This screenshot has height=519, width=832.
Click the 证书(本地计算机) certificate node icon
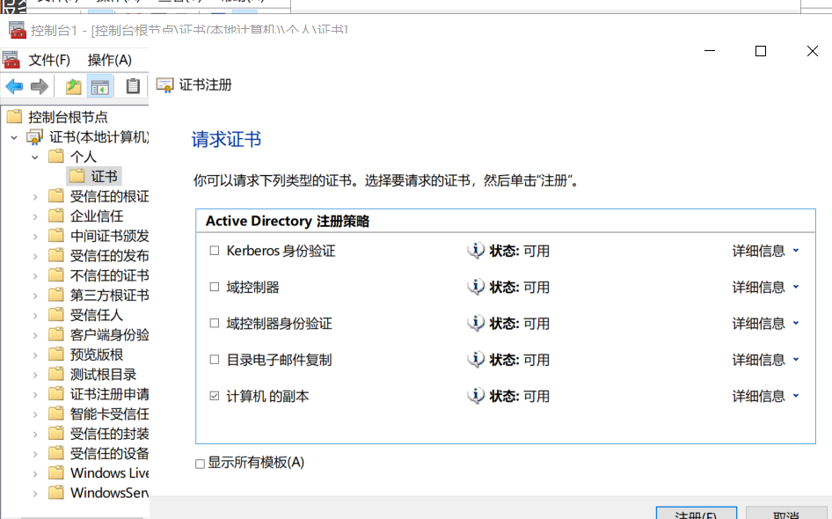point(35,137)
